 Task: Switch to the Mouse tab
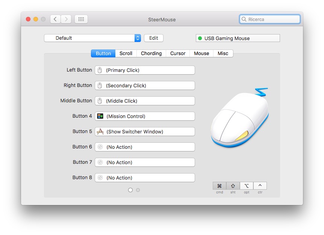tap(201, 53)
